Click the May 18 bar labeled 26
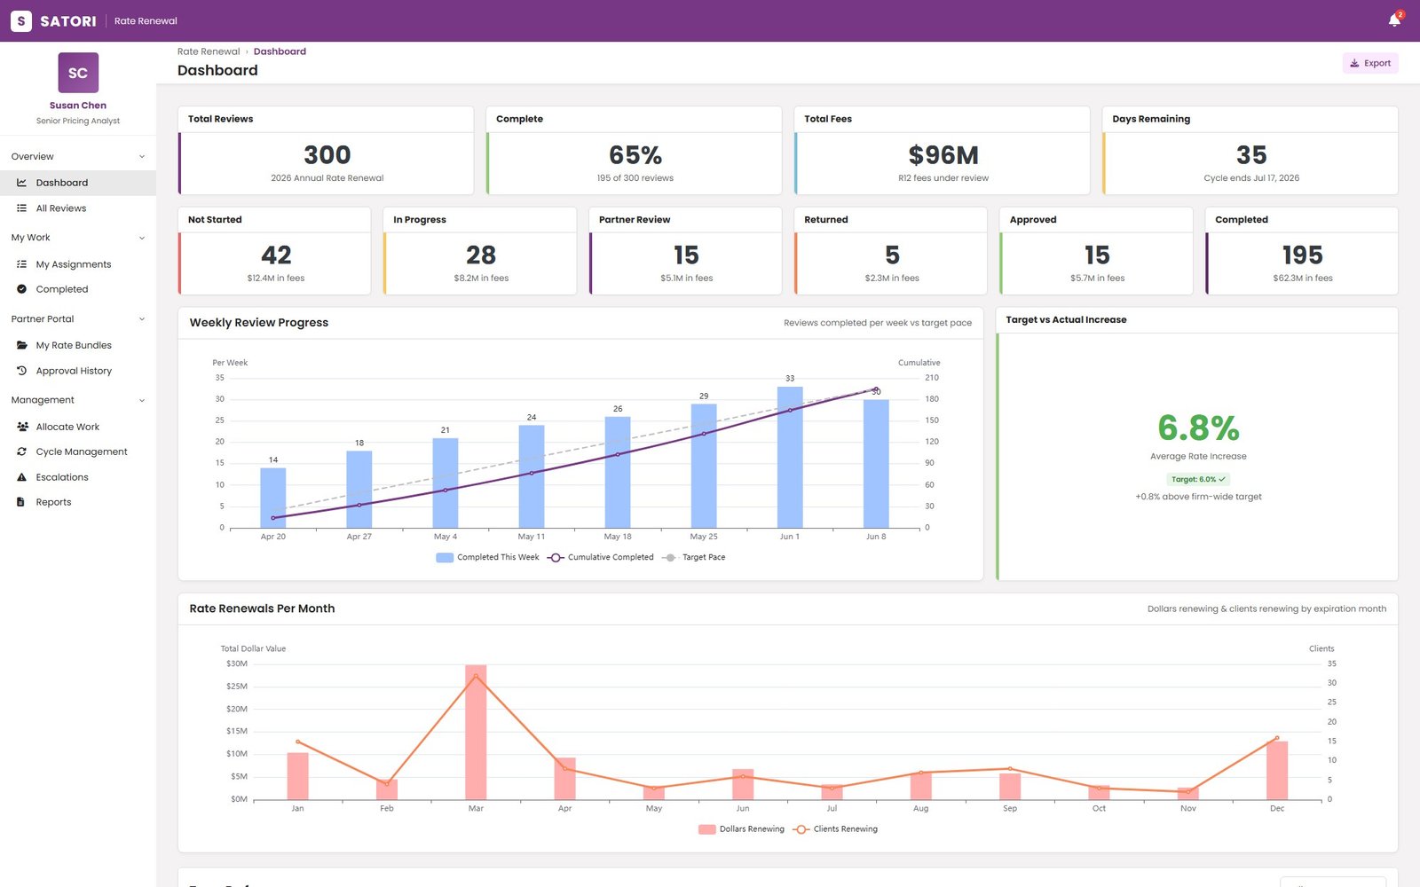1420x887 pixels. click(618, 472)
